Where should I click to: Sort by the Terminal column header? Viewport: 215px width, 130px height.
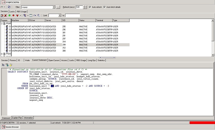point(104,21)
